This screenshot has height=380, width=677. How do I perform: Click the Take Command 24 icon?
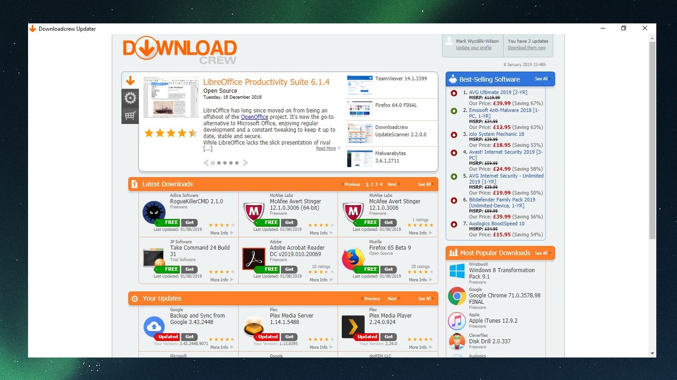(x=154, y=258)
